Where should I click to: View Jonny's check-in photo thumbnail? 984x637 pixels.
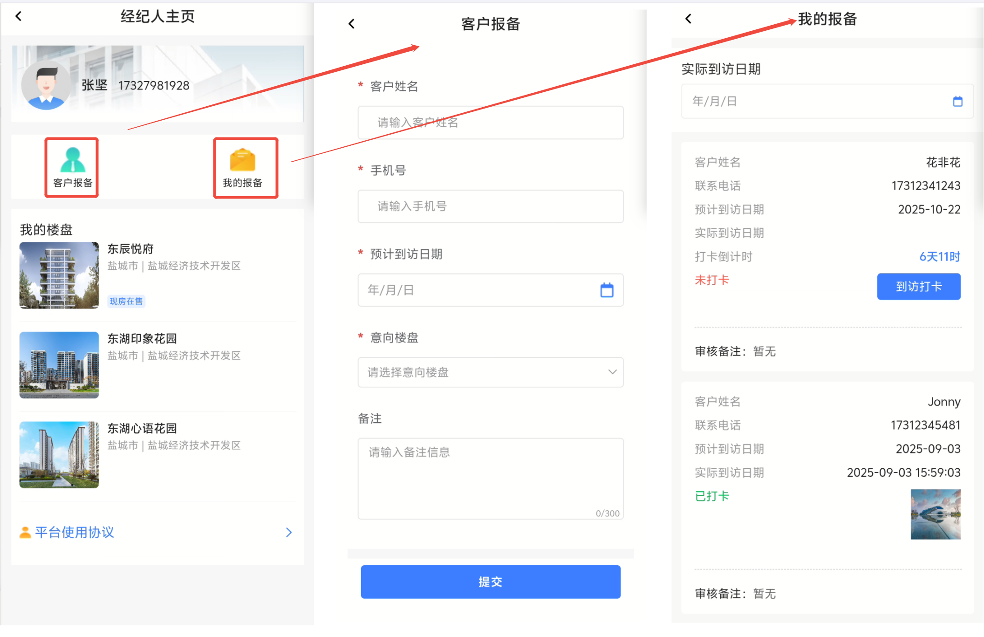pos(935,514)
